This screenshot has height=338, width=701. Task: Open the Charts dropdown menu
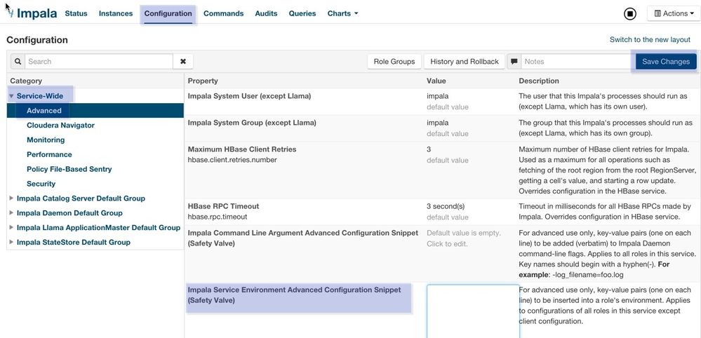pos(342,13)
